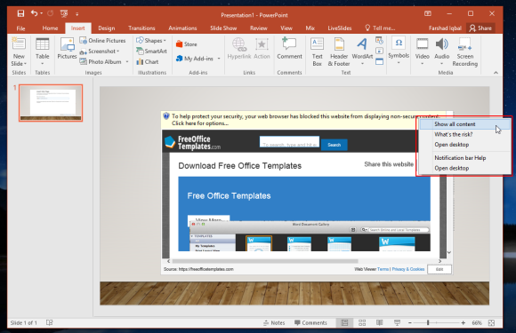Switch to Slide Sorter view
The image size is (516, 333).
coord(362,323)
